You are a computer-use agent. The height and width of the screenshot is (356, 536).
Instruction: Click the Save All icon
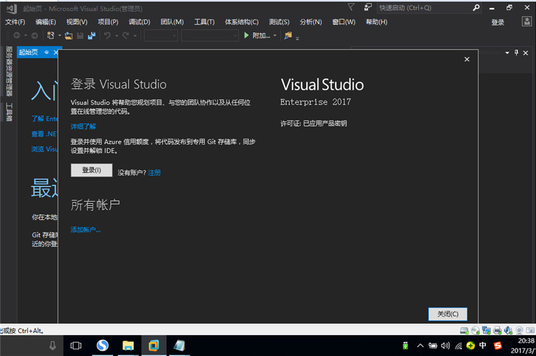pos(92,36)
